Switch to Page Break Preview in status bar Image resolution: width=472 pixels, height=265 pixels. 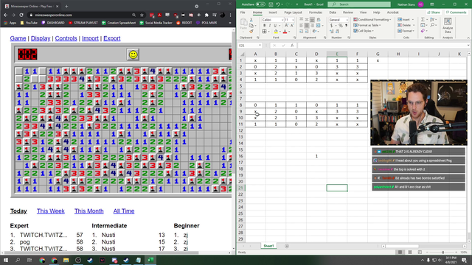click(x=420, y=252)
